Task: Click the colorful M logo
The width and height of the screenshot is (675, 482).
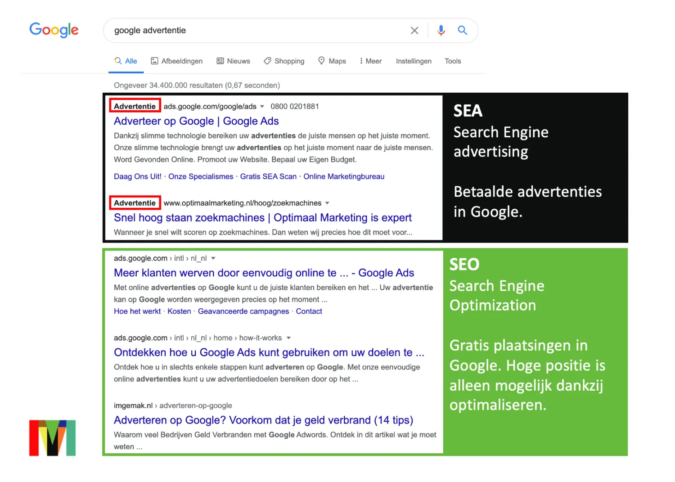Action: (x=53, y=438)
